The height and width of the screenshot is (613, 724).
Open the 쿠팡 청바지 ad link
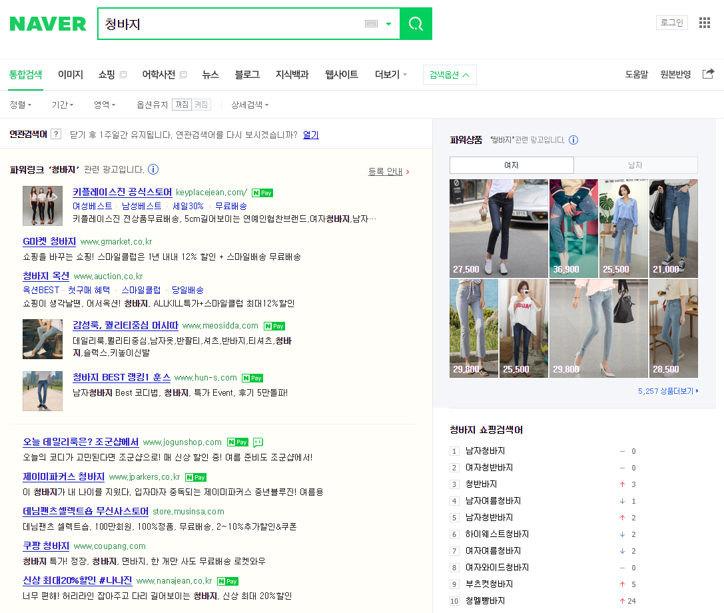coord(46,546)
